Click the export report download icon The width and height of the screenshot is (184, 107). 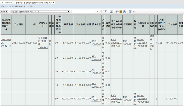tap(125, 11)
